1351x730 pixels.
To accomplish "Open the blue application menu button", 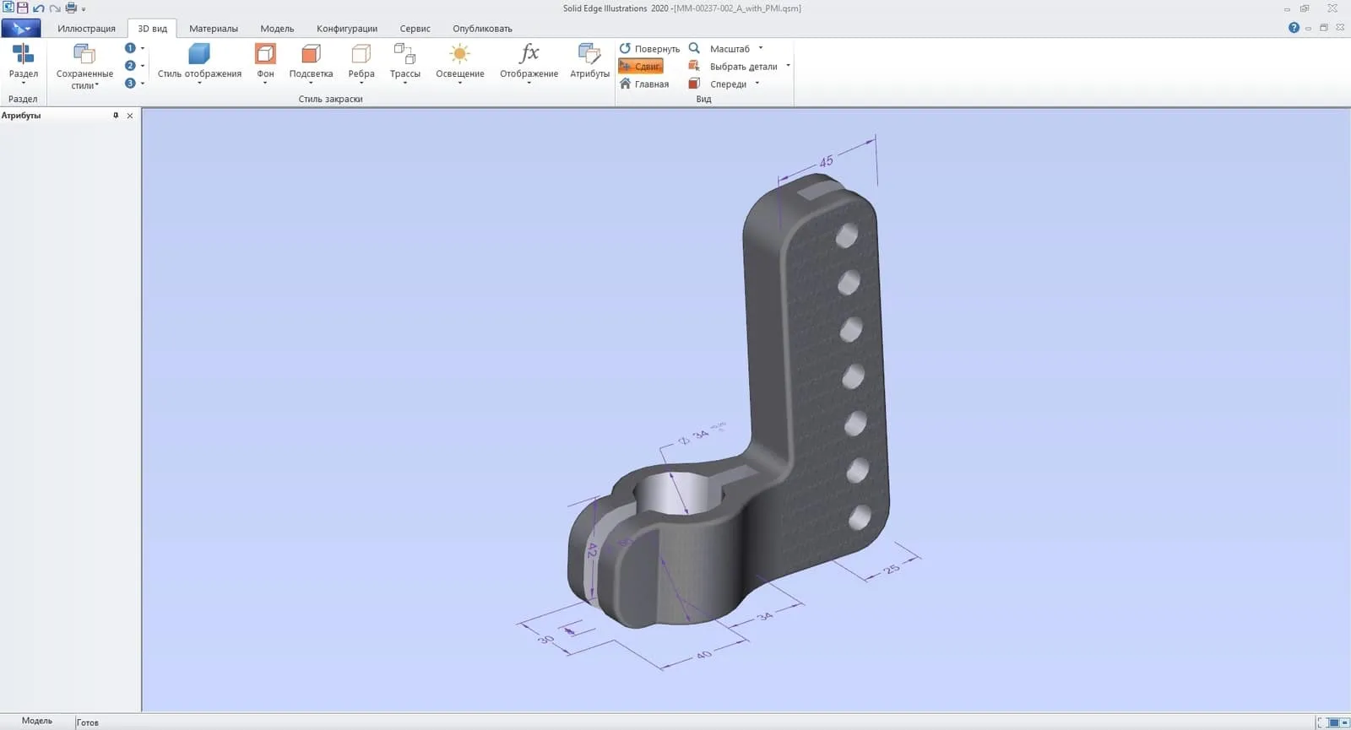I will click(x=20, y=29).
